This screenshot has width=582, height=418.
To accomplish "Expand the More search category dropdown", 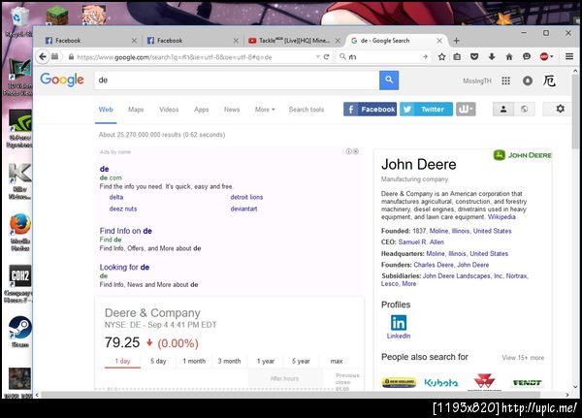I will tap(265, 110).
